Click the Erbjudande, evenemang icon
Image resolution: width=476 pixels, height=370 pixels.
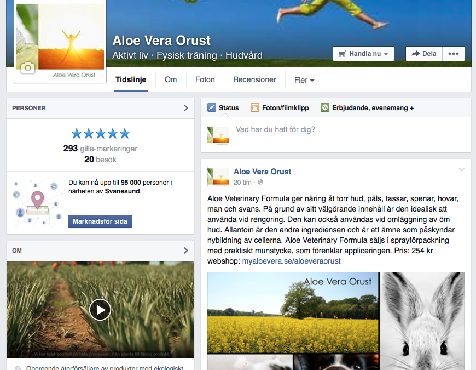(x=325, y=107)
